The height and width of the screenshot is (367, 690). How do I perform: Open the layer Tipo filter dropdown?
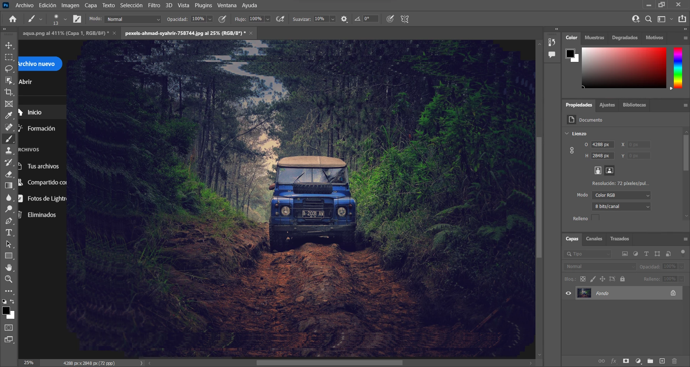point(588,254)
